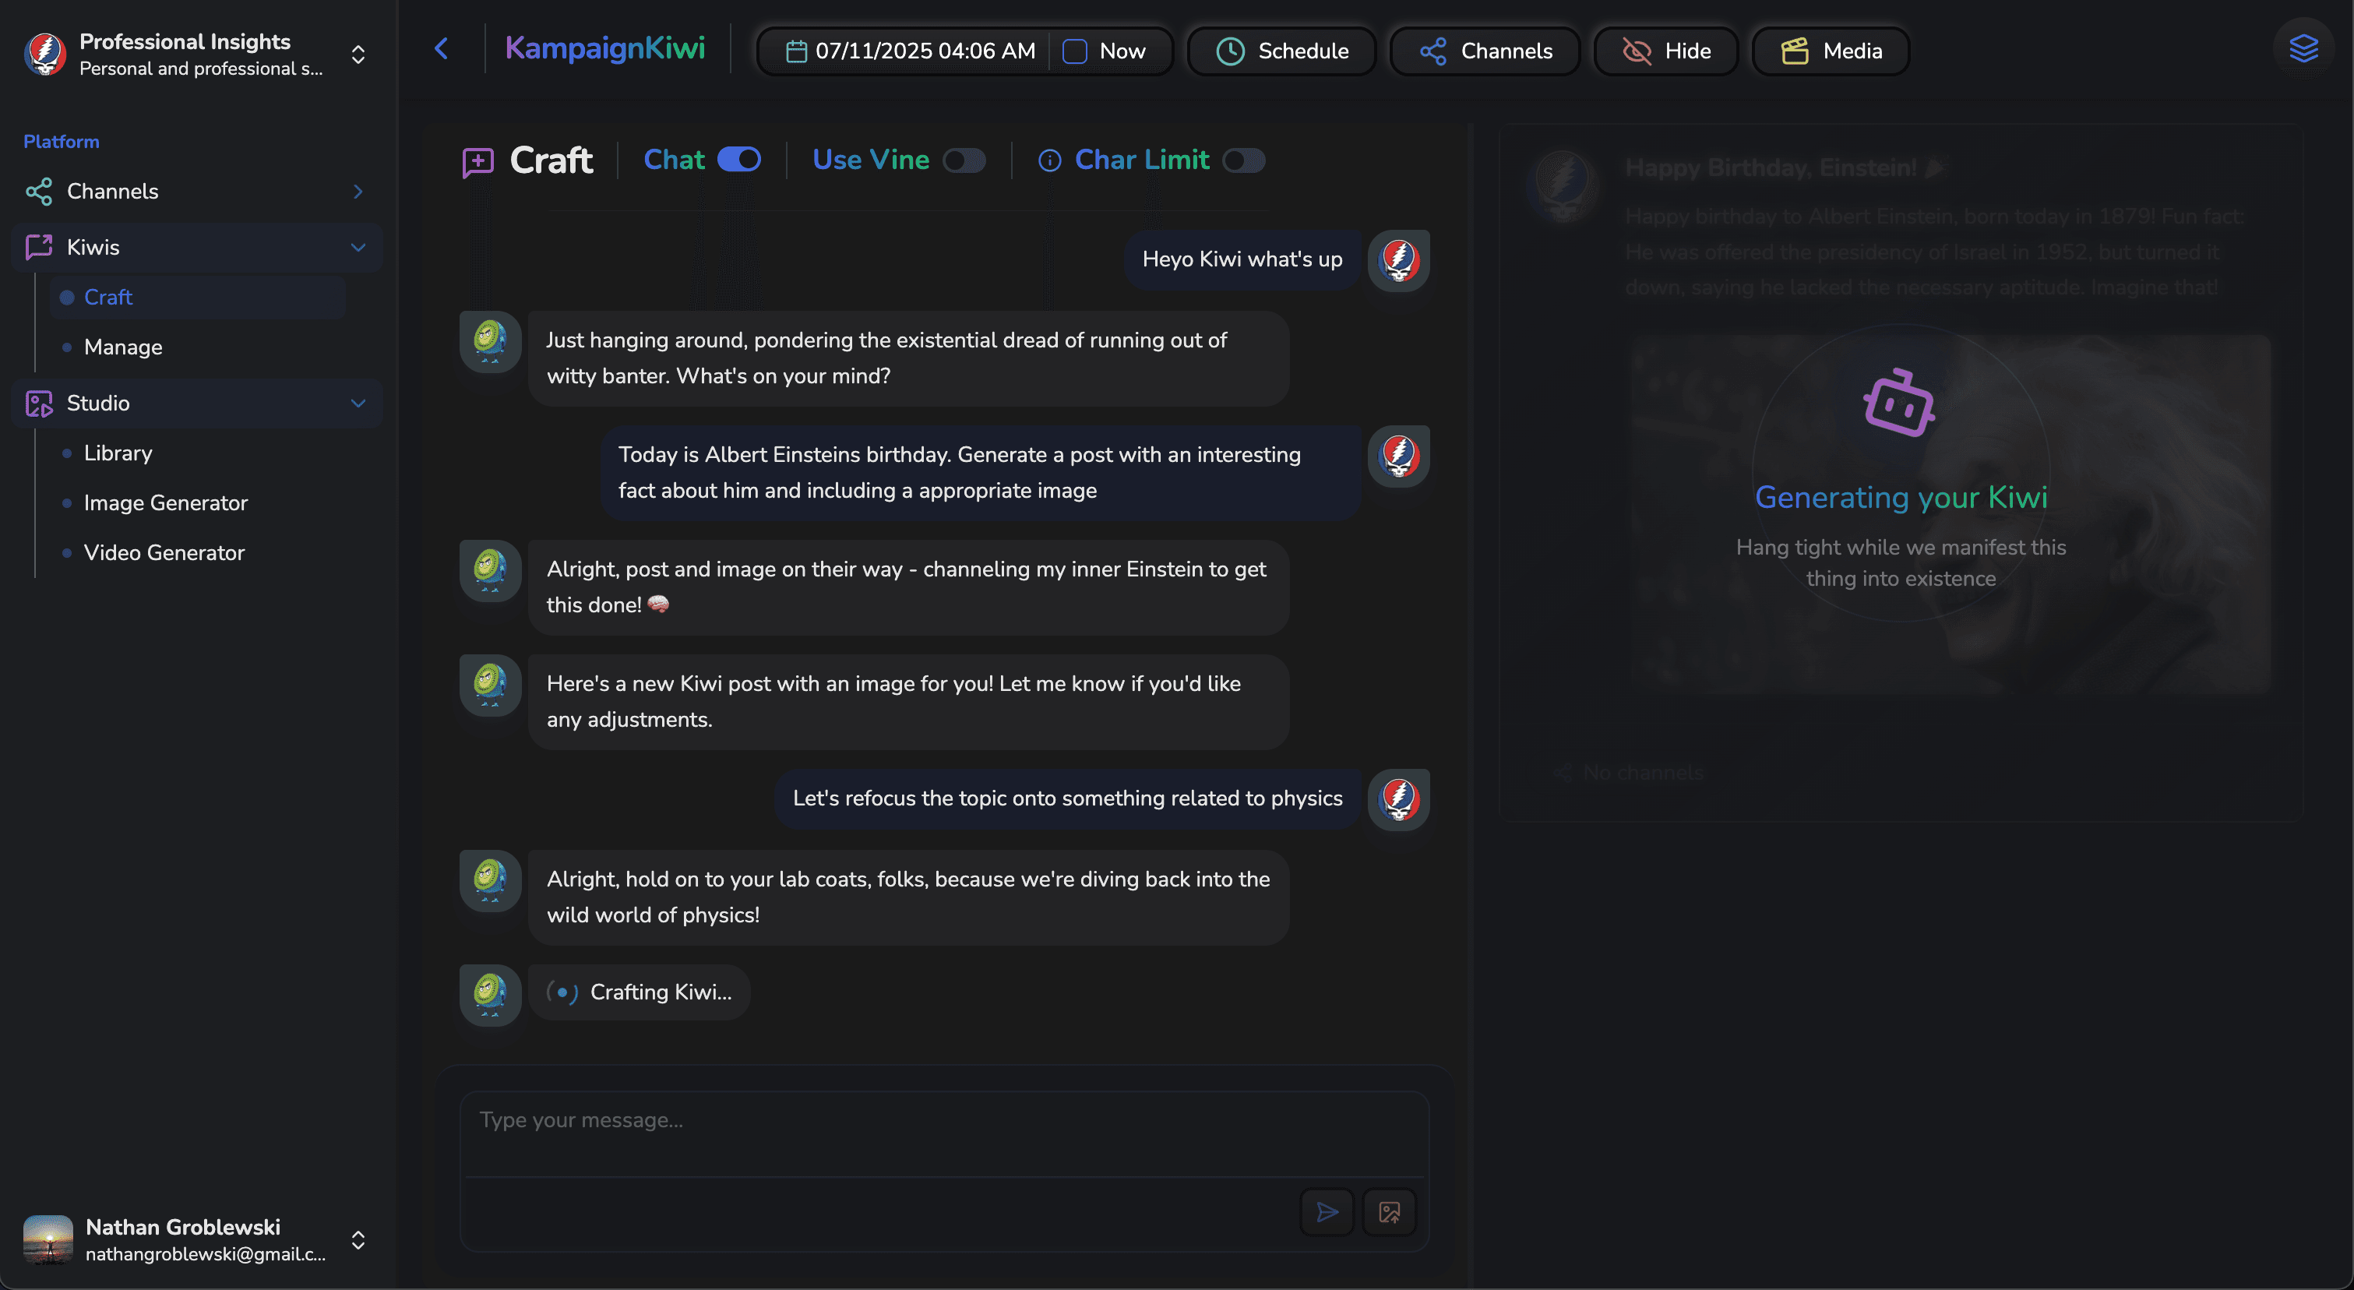Click the Schedule clock icon
The image size is (2354, 1290).
(1230, 51)
